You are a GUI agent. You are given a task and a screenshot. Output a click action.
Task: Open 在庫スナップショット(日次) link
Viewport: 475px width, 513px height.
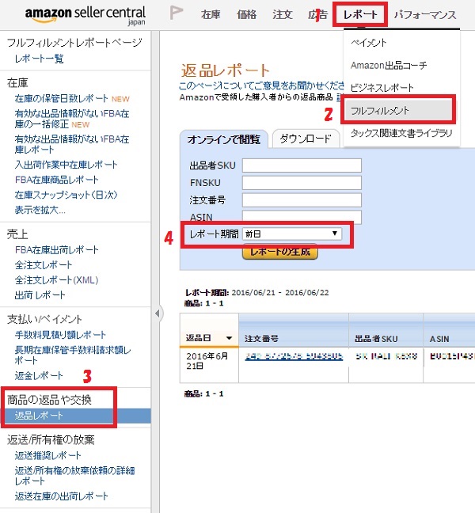tap(66, 195)
